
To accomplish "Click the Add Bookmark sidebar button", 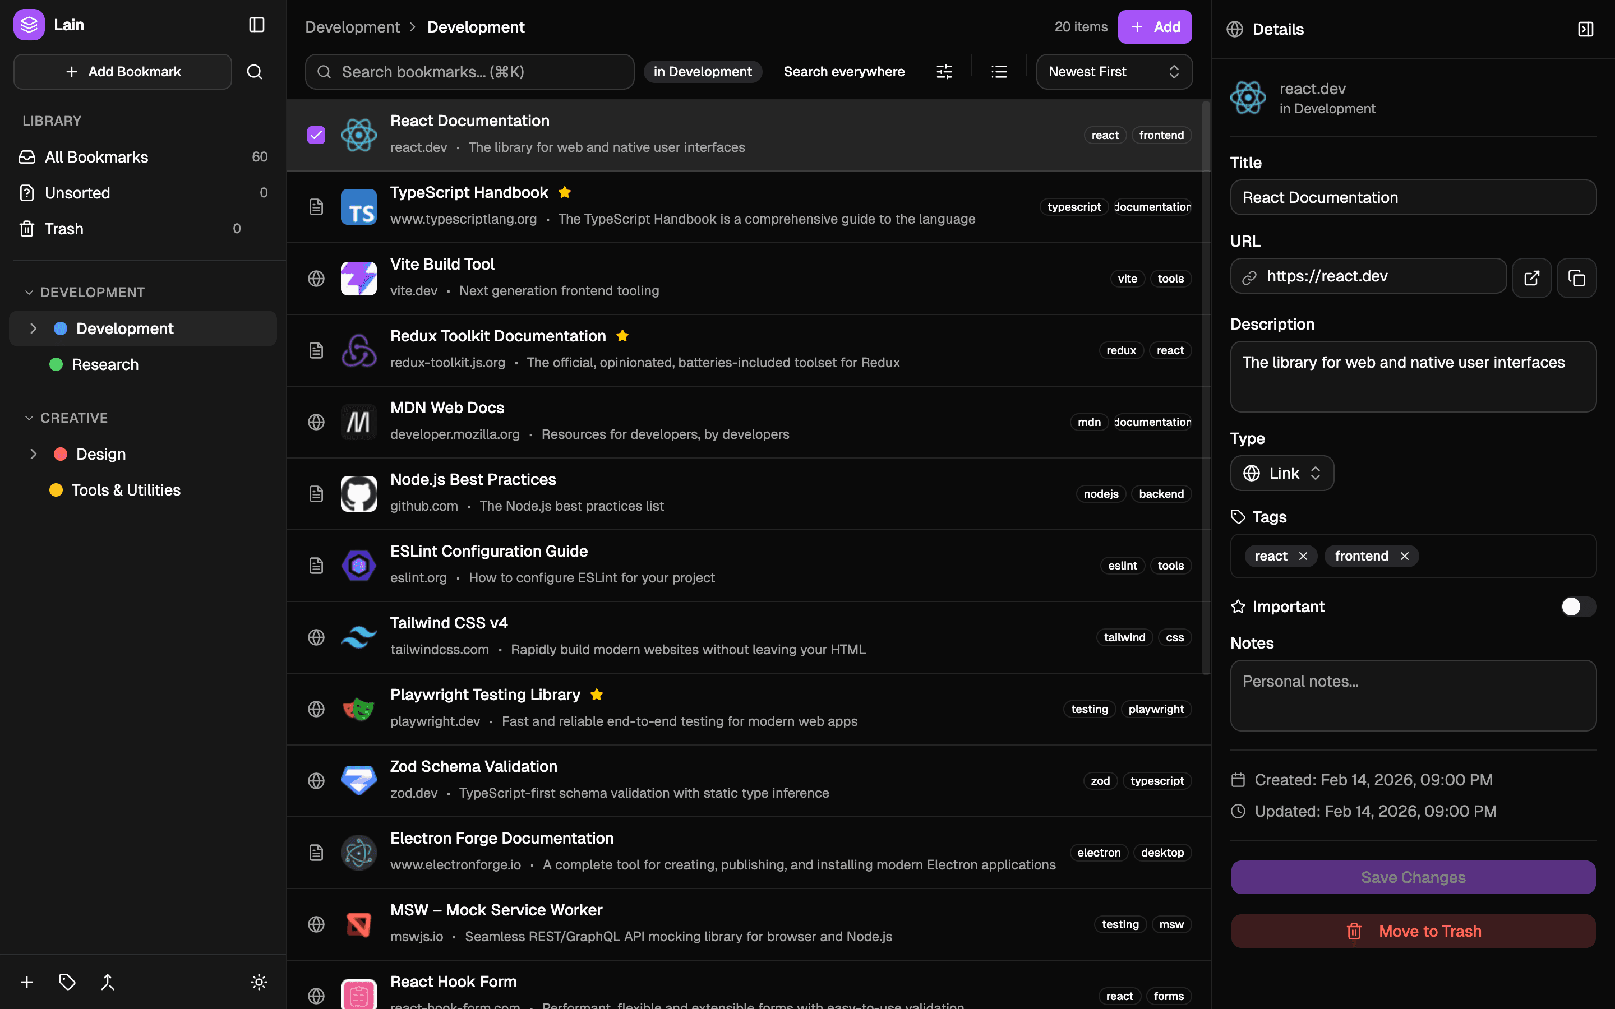I will [123, 71].
